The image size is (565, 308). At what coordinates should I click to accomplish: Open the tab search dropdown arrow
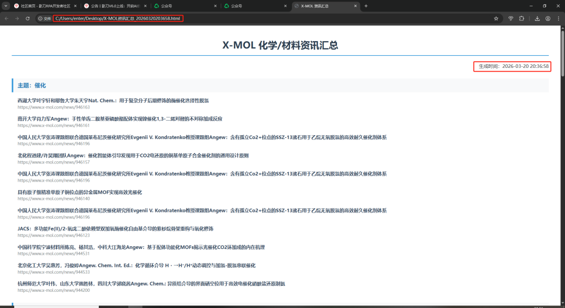click(x=6, y=6)
